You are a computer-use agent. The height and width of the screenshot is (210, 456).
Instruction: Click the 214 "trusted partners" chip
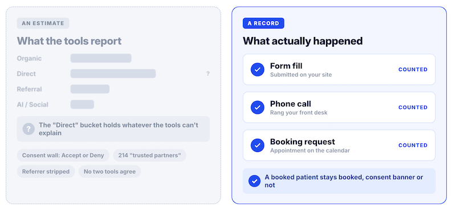tap(149, 155)
